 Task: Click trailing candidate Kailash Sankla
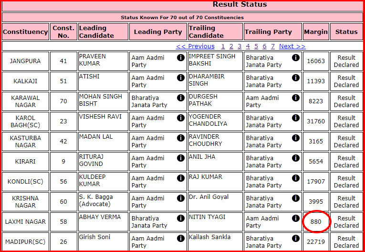pos(209,237)
